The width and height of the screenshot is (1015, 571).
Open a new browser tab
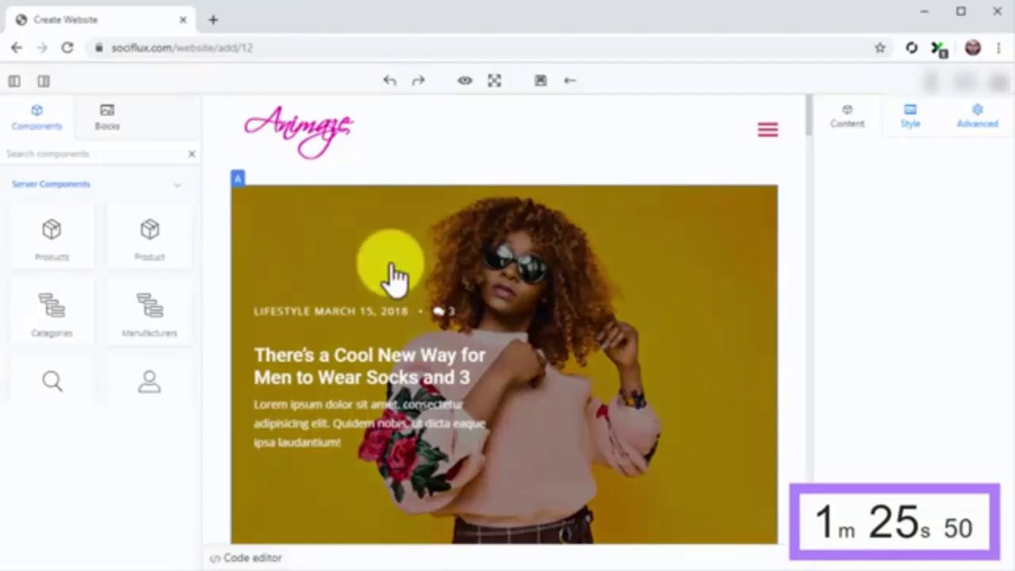pyautogui.click(x=213, y=20)
